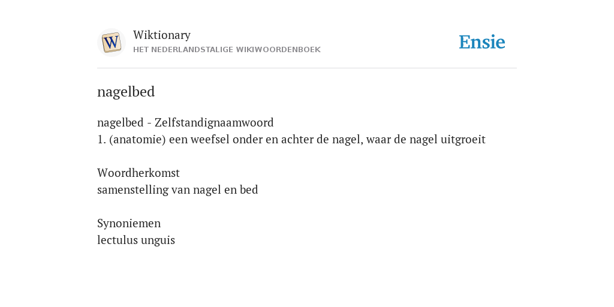Click the Wiktionary source title
This screenshot has width=614, height=307.
click(162, 35)
